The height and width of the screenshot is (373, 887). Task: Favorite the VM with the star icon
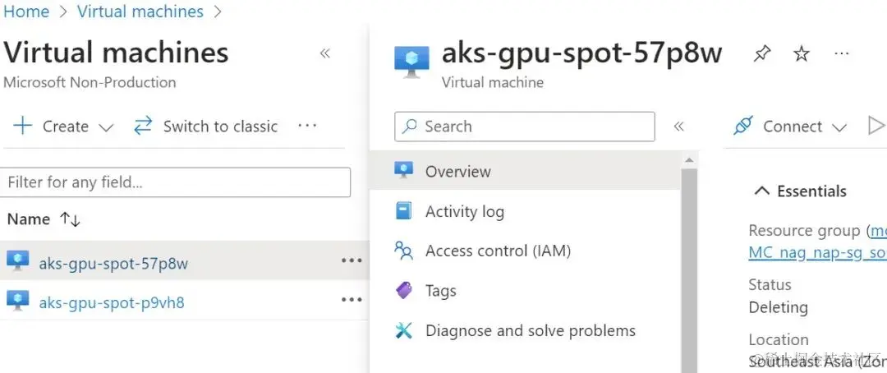[x=802, y=54]
